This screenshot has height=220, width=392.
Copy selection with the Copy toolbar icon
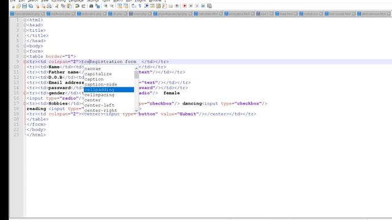point(63,6)
